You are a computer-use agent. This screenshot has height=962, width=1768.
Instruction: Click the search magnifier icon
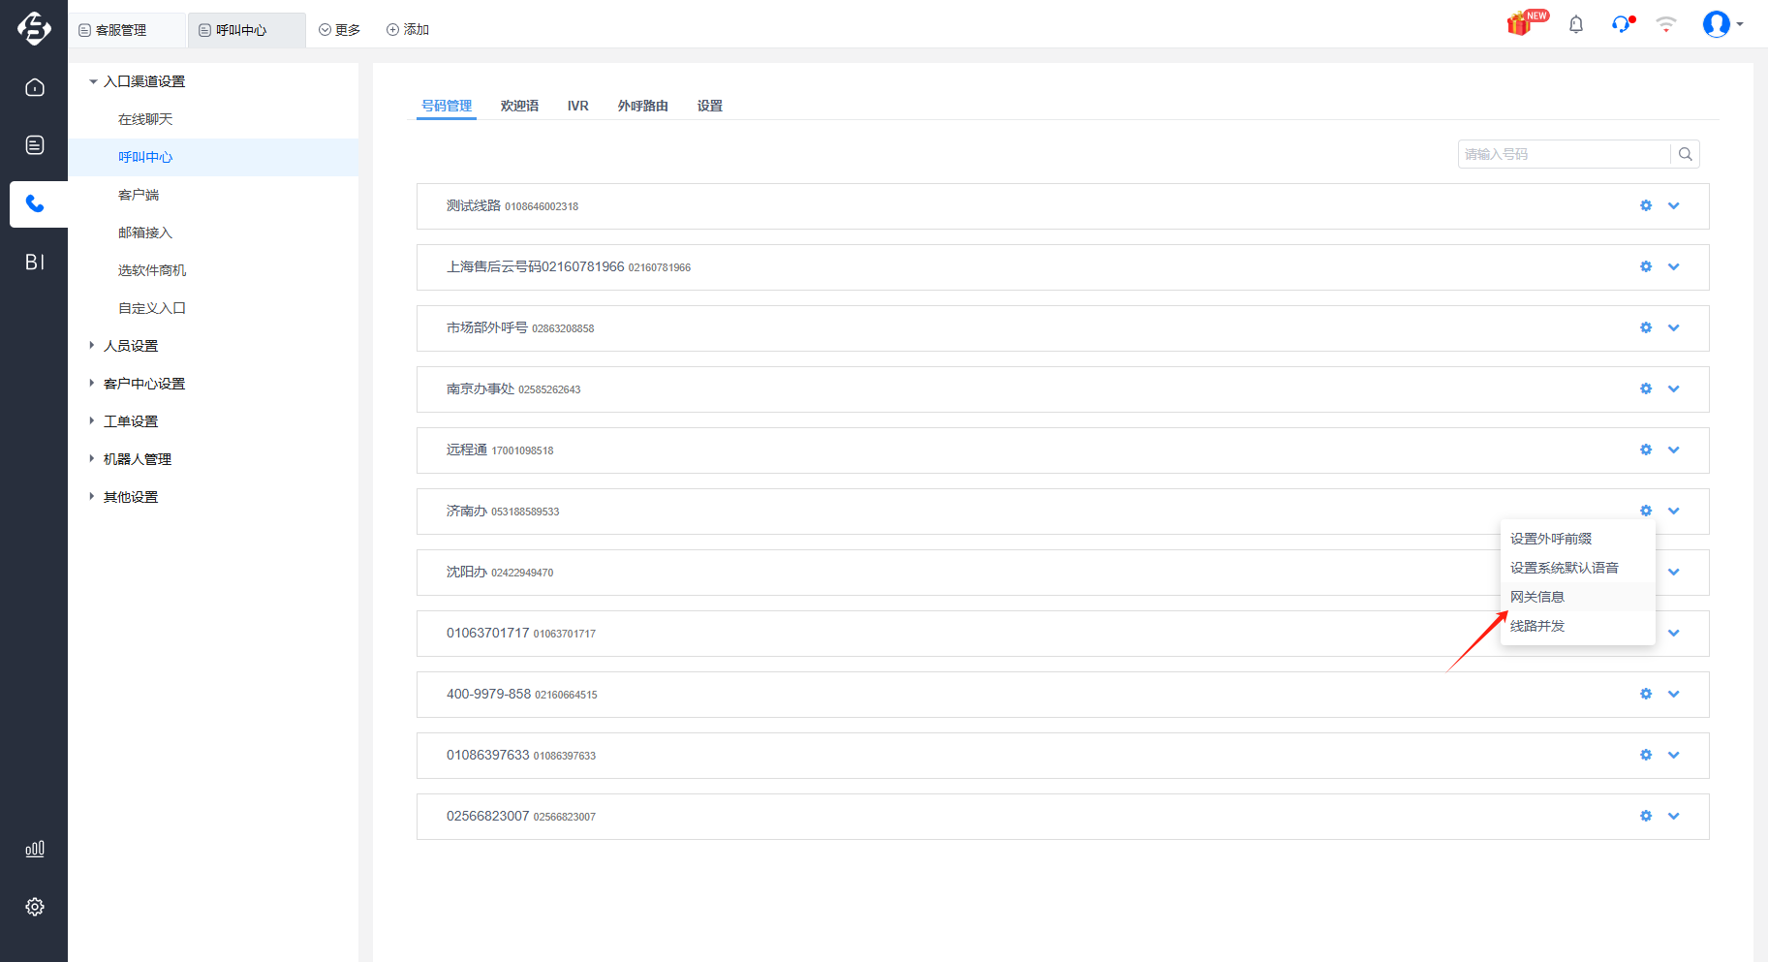[x=1686, y=154]
